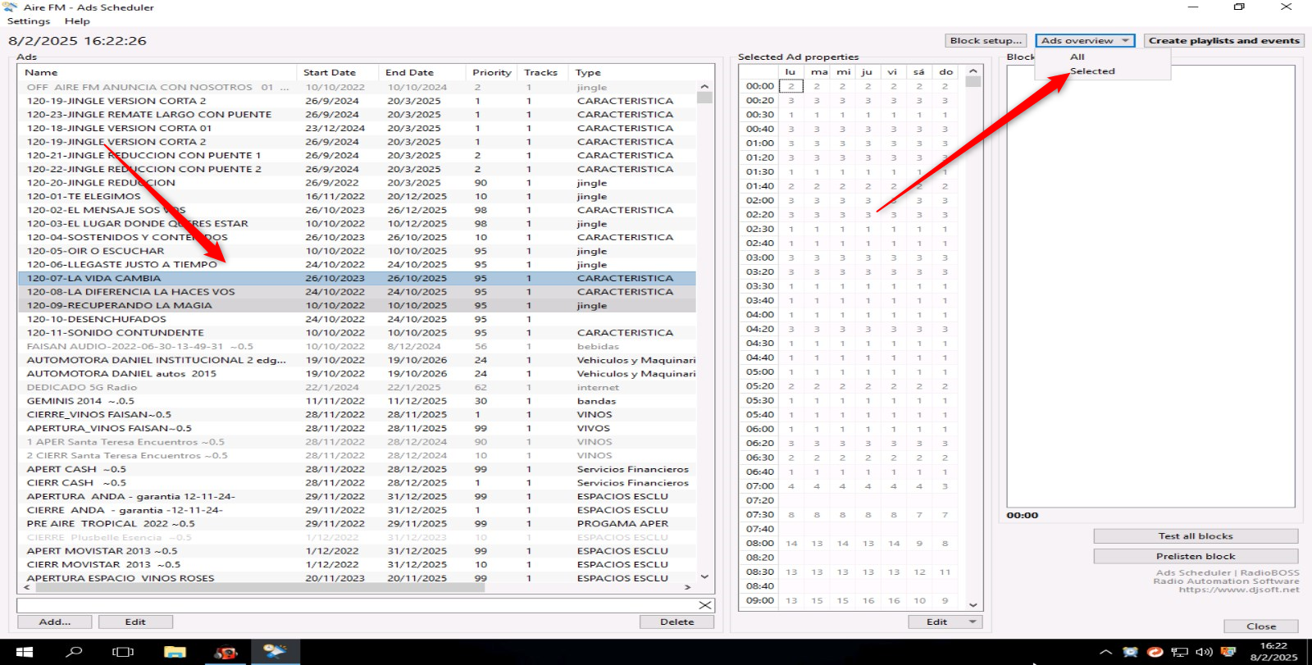Open the Help menu
Screen dimensions: 1312x665
pyautogui.click(x=77, y=21)
